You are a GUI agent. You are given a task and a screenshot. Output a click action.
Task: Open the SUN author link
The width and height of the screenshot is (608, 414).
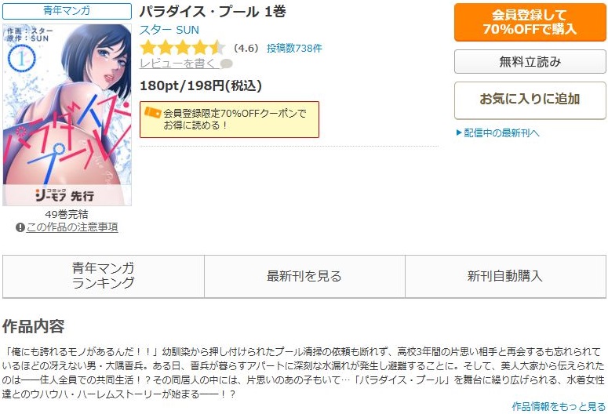click(187, 30)
